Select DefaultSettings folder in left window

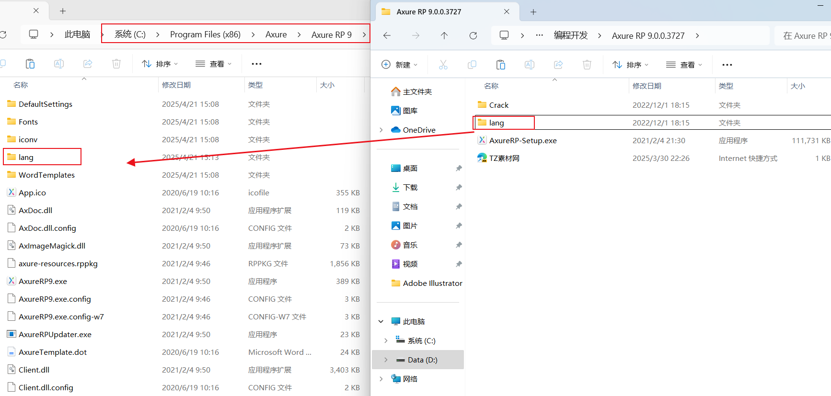tap(40, 104)
